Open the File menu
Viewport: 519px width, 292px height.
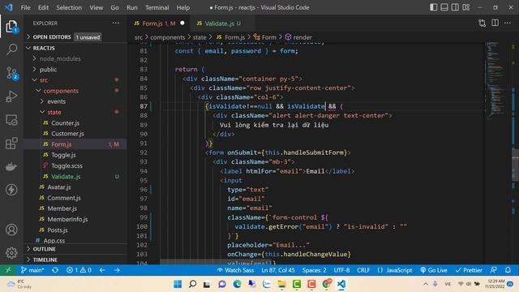tap(25, 7)
